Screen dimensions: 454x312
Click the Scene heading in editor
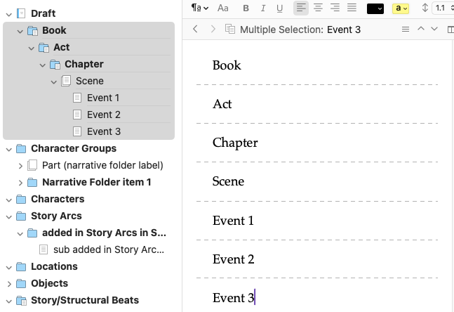(x=229, y=181)
